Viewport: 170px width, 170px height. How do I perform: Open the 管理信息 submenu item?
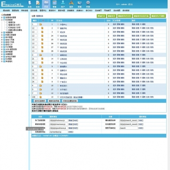point(15,10)
